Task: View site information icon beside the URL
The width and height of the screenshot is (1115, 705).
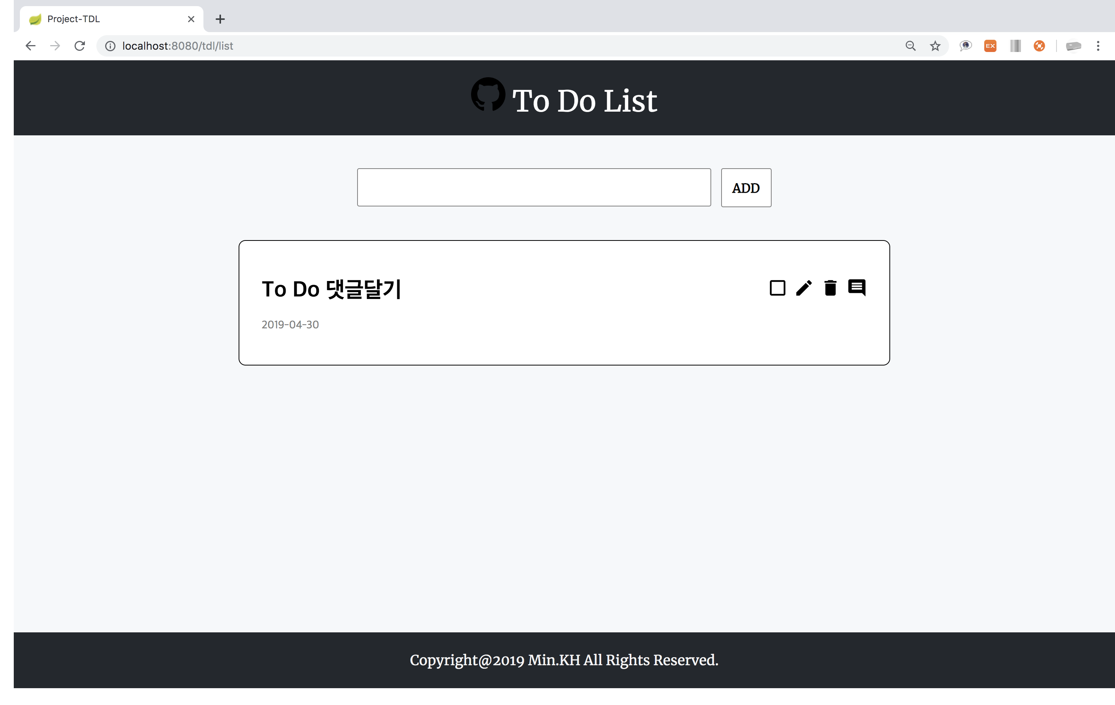Action: [x=110, y=46]
